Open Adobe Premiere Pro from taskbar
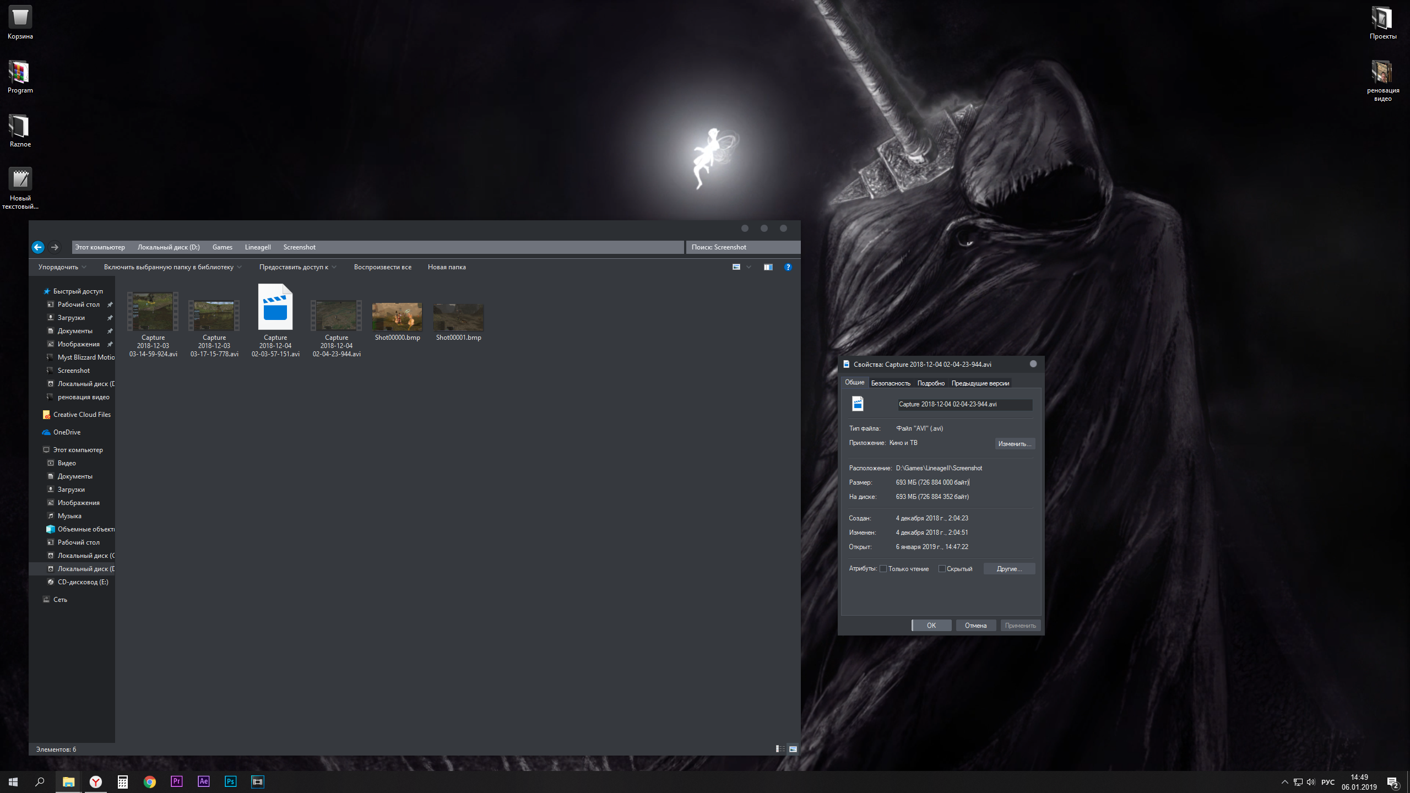Image resolution: width=1410 pixels, height=793 pixels. click(176, 781)
